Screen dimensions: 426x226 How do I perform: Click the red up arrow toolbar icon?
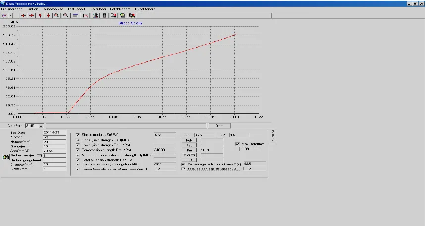coord(40,15)
